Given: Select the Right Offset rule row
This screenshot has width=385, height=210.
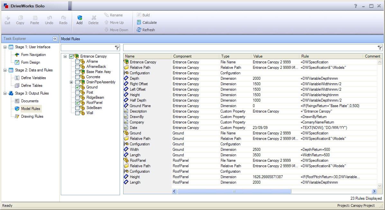Looking at the screenshot, I should click(250, 84).
